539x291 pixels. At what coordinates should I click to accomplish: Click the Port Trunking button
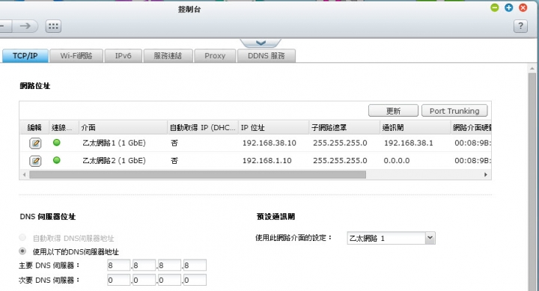click(454, 111)
